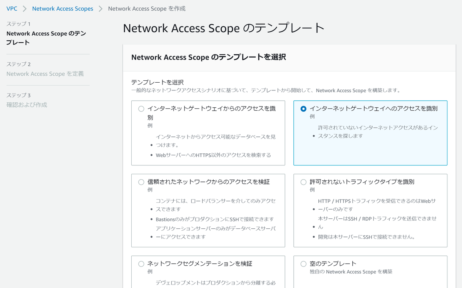Select ネットワークセグメンテーションを検証 radio button
The image size is (462, 288).
[x=141, y=264]
